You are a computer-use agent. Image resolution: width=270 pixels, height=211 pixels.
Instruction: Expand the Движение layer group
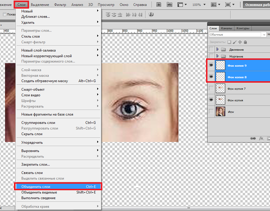pyautogui.click(x=218, y=49)
